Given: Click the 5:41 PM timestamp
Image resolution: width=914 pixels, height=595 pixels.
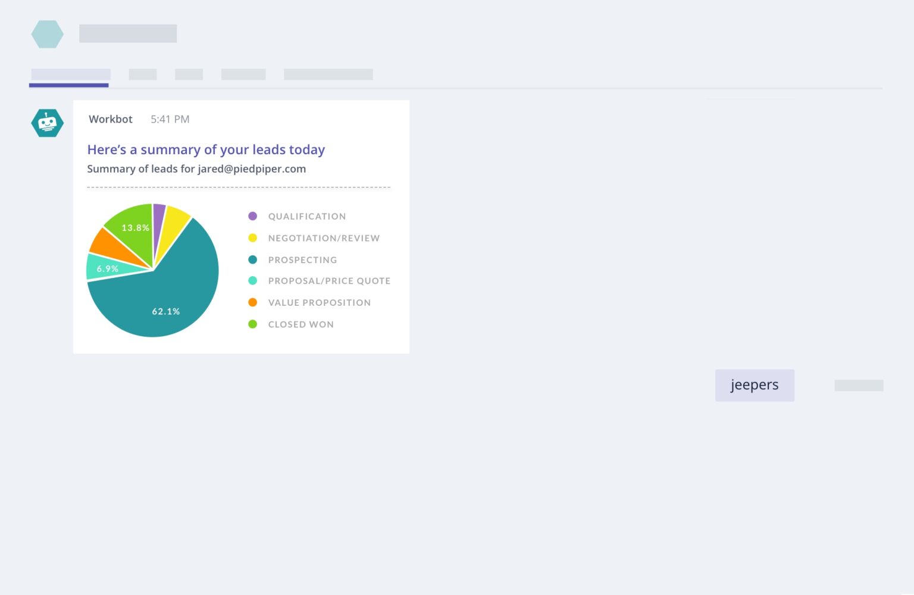Looking at the screenshot, I should tap(170, 119).
